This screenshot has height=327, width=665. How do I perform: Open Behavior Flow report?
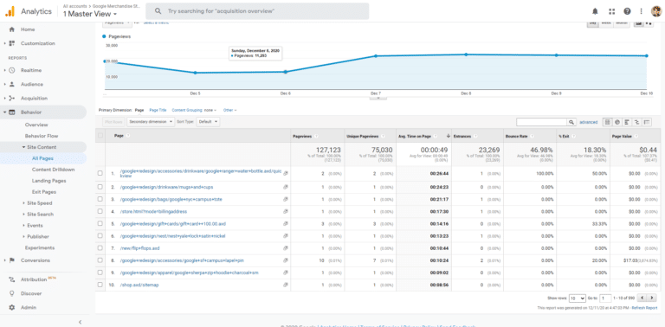pyautogui.click(x=42, y=136)
